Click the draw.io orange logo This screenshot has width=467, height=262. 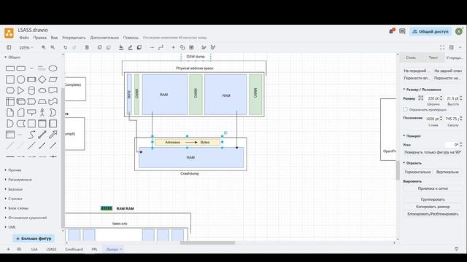click(x=9, y=33)
